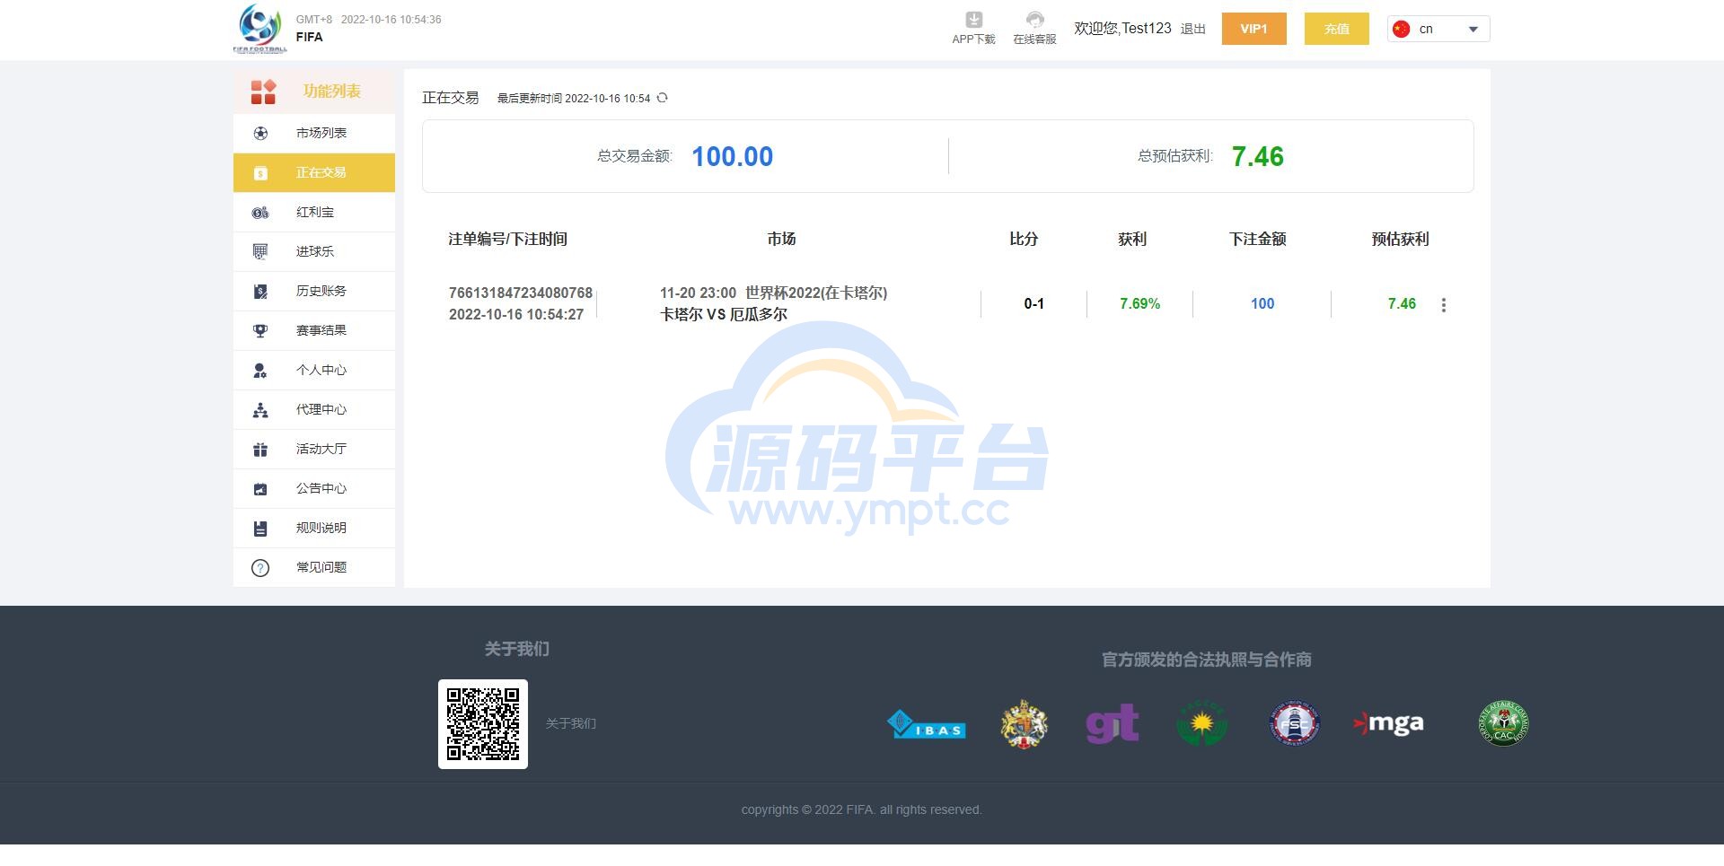Open the cn language dropdown

coord(1438,29)
